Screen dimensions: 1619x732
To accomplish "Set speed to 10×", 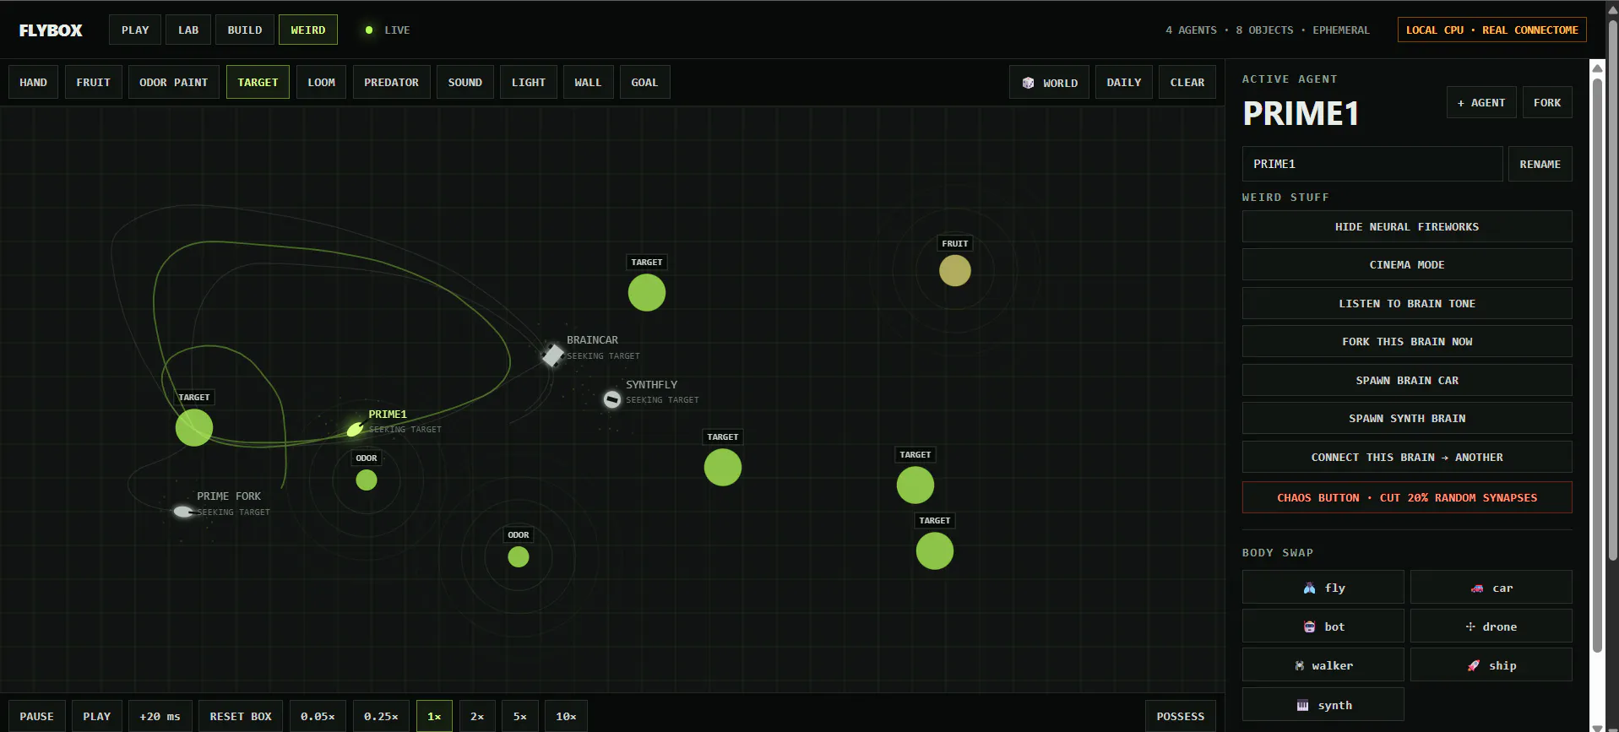I will pyautogui.click(x=566, y=716).
